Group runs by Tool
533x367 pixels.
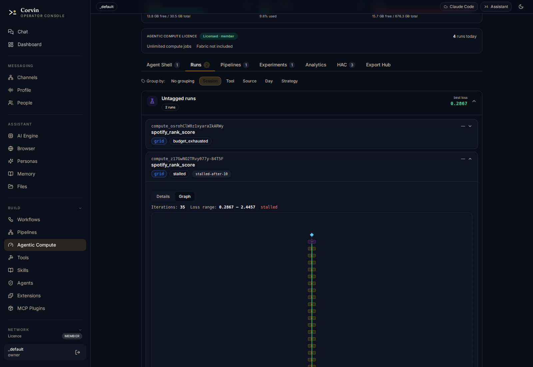pos(230,81)
